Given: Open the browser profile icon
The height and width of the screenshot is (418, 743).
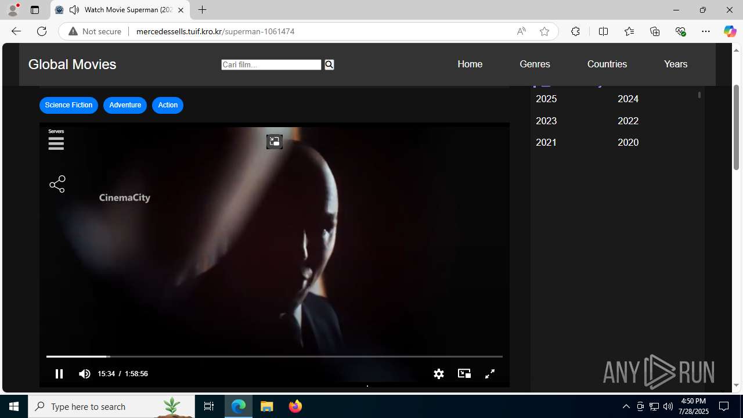Looking at the screenshot, I should [x=13, y=10].
